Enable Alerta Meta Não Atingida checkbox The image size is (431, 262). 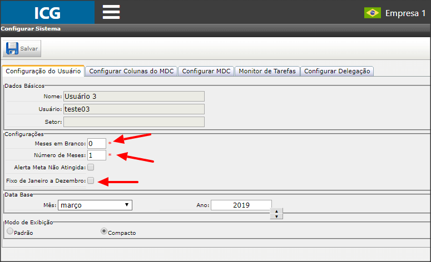(x=91, y=167)
